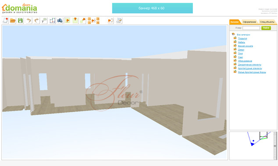Viewport: 278px width, 166px height.
Task: Expand the Окна folder icon
Action: [x=235, y=53]
